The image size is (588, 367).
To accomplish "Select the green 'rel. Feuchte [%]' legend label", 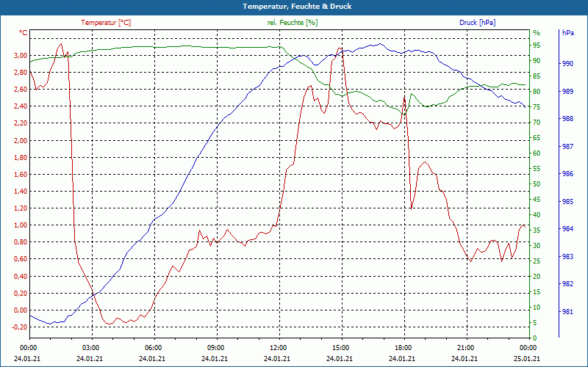I will coord(292,23).
